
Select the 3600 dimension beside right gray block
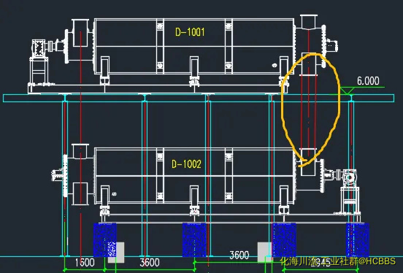coord(239,255)
